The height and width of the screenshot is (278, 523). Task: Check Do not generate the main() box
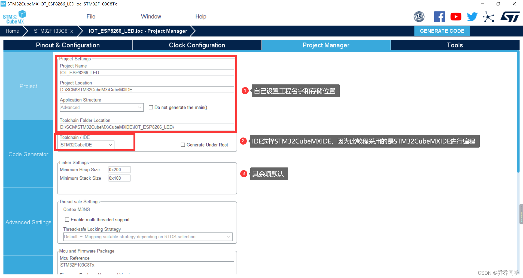point(151,107)
